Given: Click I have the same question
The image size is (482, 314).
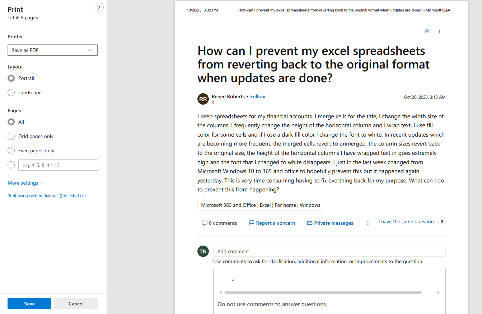Looking at the screenshot, I should click(x=406, y=222).
